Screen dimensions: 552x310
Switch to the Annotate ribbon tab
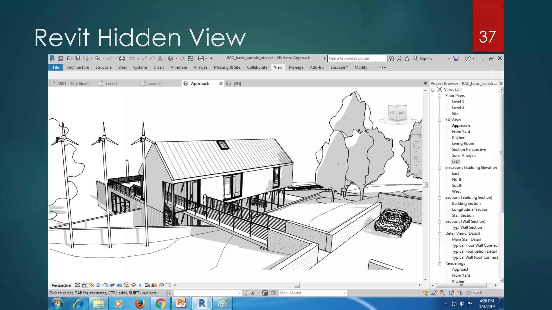click(x=179, y=67)
